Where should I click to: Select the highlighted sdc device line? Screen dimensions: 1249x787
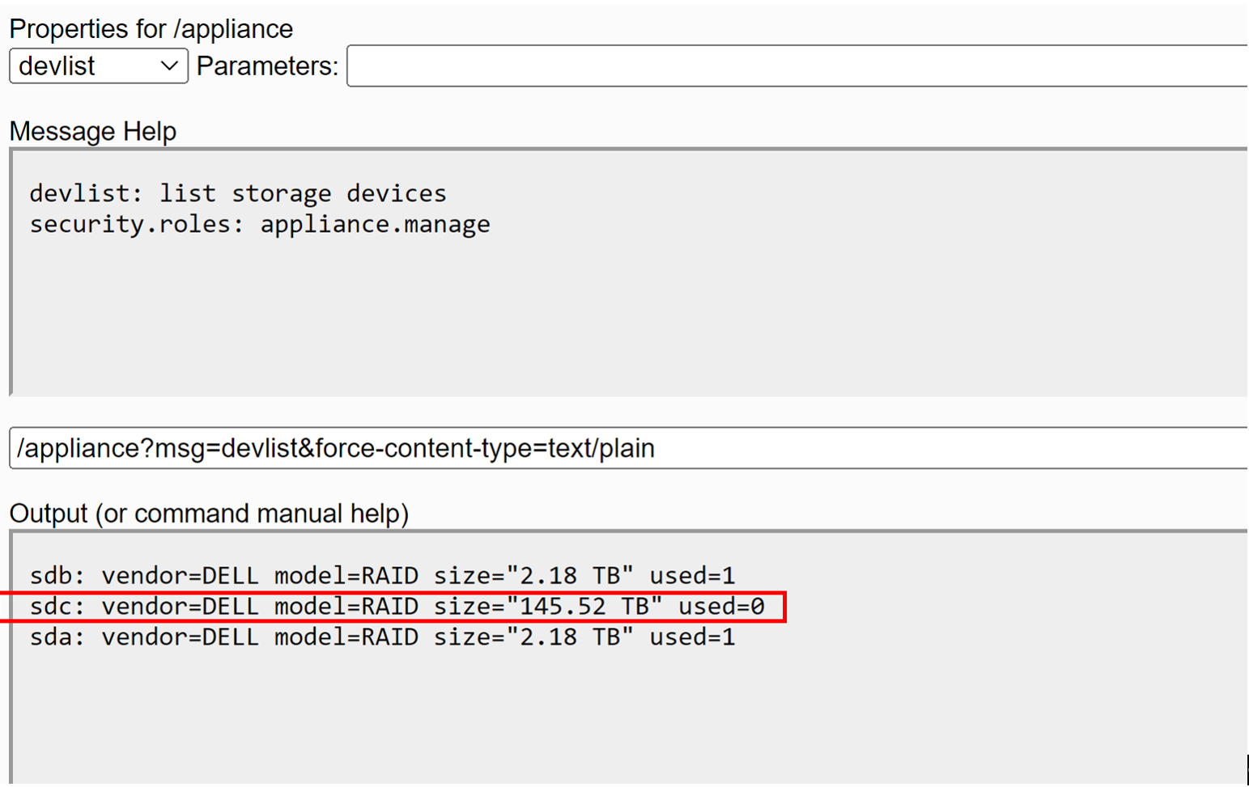click(x=396, y=607)
